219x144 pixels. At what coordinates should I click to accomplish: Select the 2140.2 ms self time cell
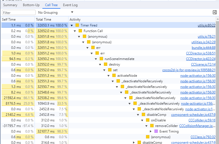(18, 115)
